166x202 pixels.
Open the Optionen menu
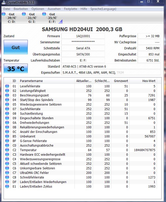[x=38, y=9]
